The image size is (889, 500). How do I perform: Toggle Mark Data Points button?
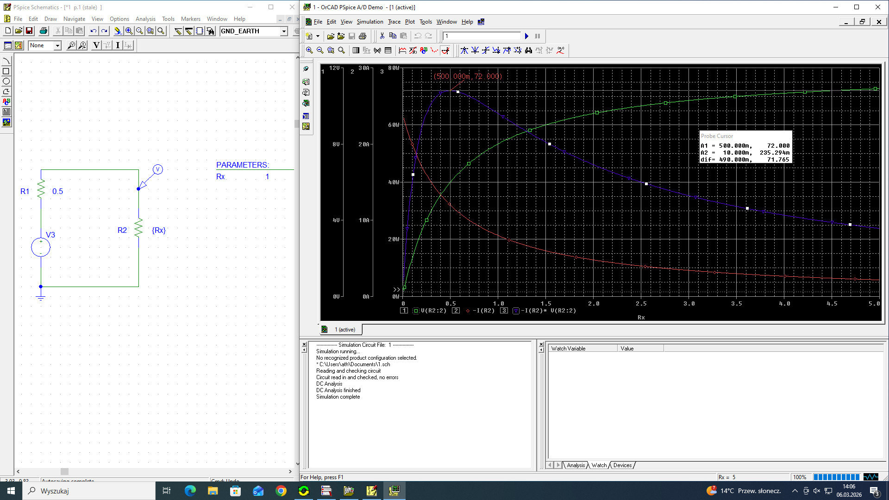coord(434,50)
